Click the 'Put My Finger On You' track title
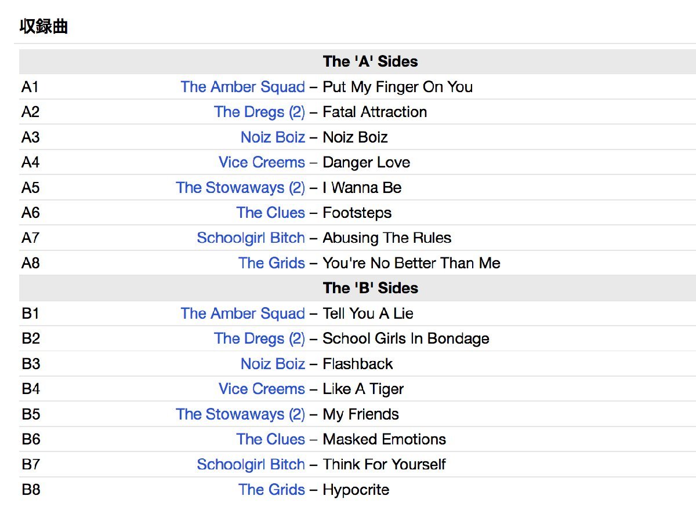The width and height of the screenshot is (696, 514). click(397, 87)
